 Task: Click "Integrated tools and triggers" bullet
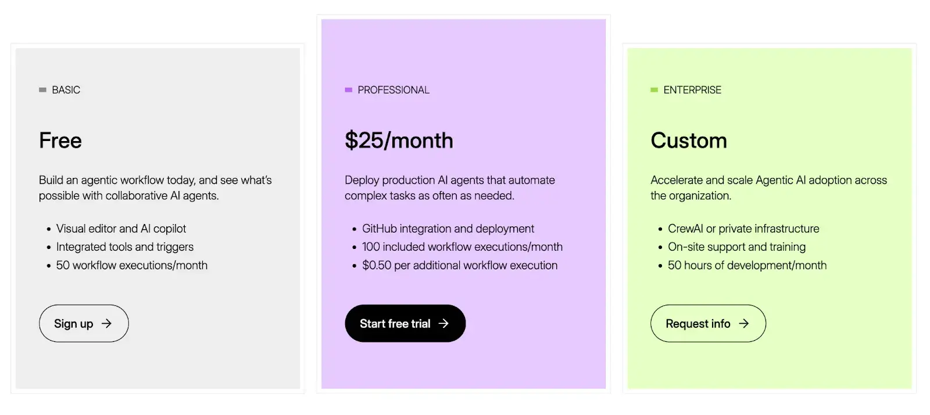(x=125, y=247)
